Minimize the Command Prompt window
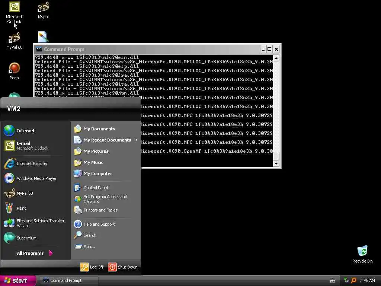Image resolution: width=381 pixels, height=286 pixels. tap(263, 50)
